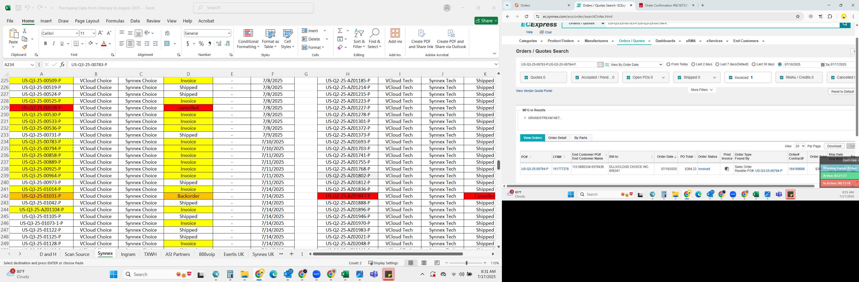Switch to By Parts tab
Image resolution: width=859 pixels, height=282 pixels.
point(581,138)
